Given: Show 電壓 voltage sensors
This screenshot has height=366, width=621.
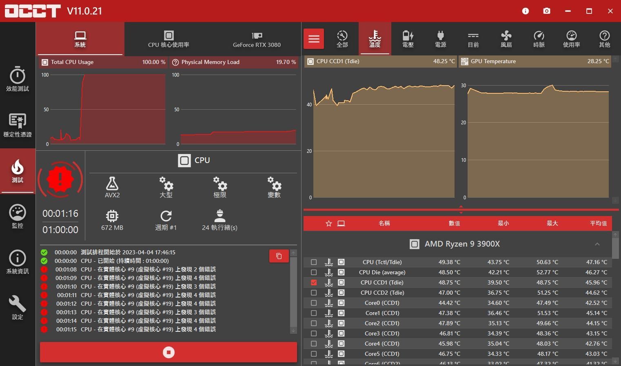Looking at the screenshot, I should tap(408, 39).
